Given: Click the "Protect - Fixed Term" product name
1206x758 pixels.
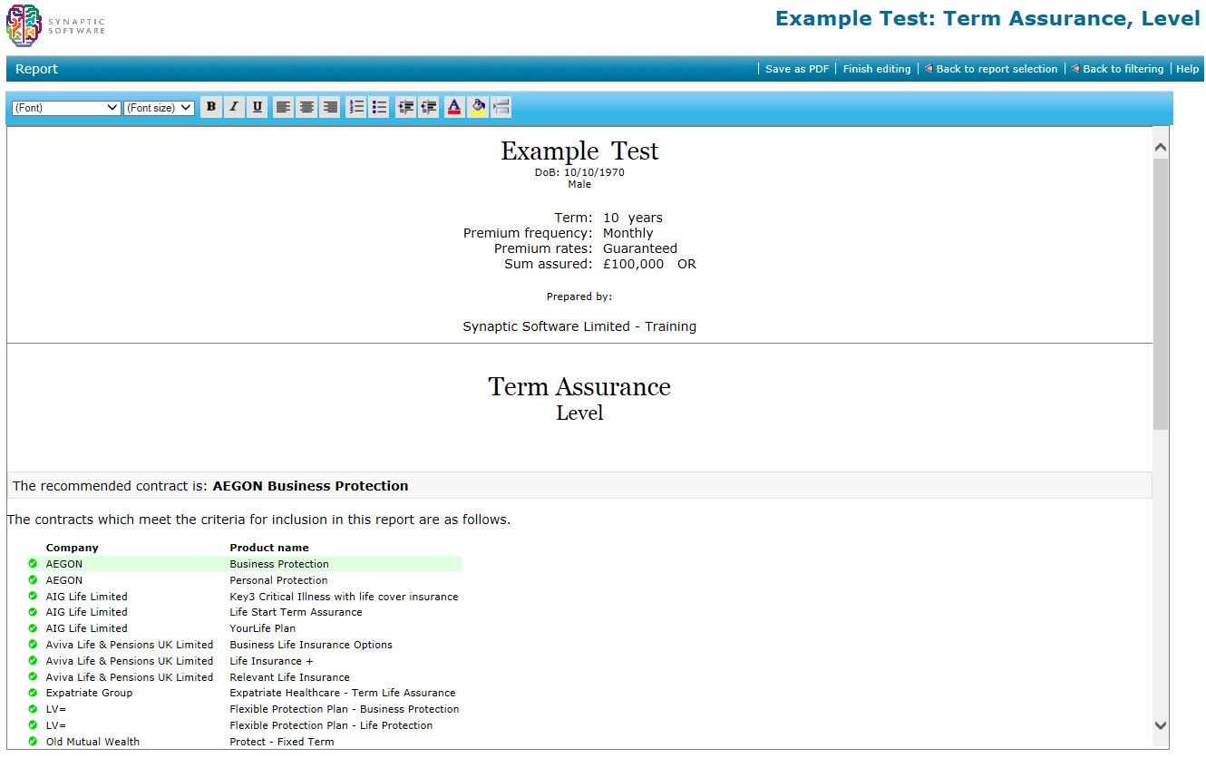Looking at the screenshot, I should pos(282,742).
